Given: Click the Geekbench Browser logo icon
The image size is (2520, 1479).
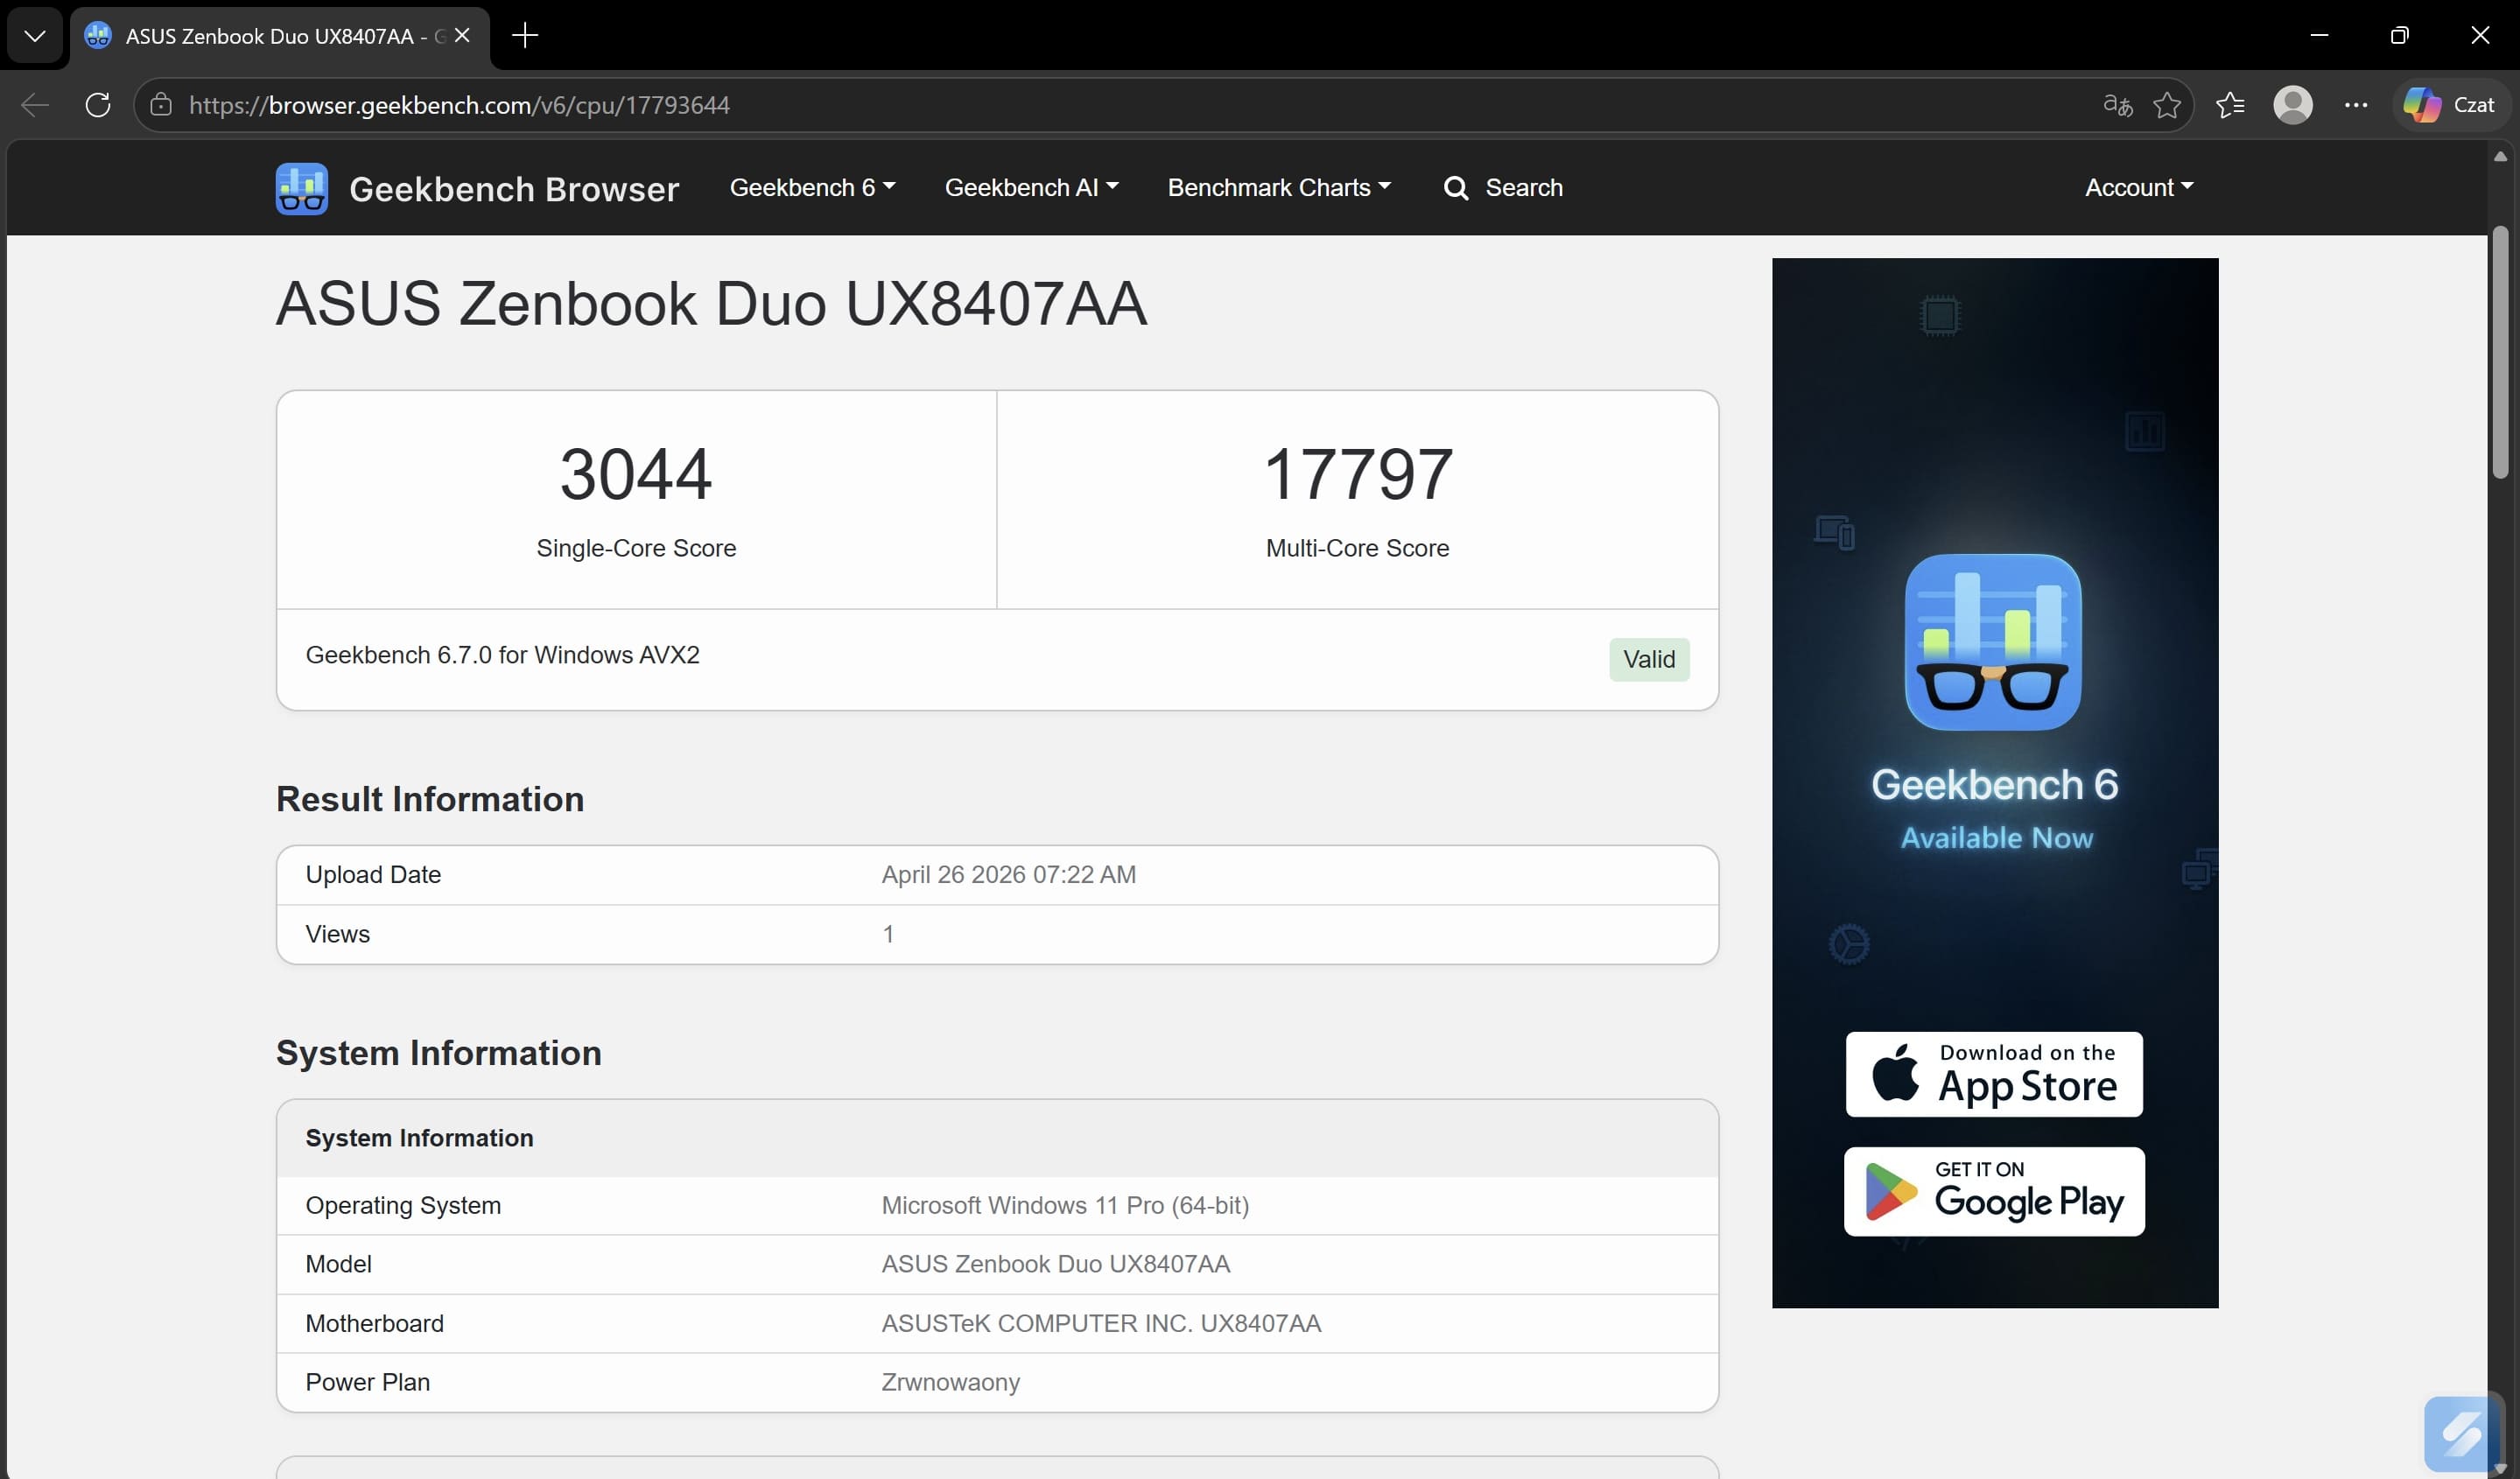Looking at the screenshot, I should pyautogui.click(x=301, y=188).
